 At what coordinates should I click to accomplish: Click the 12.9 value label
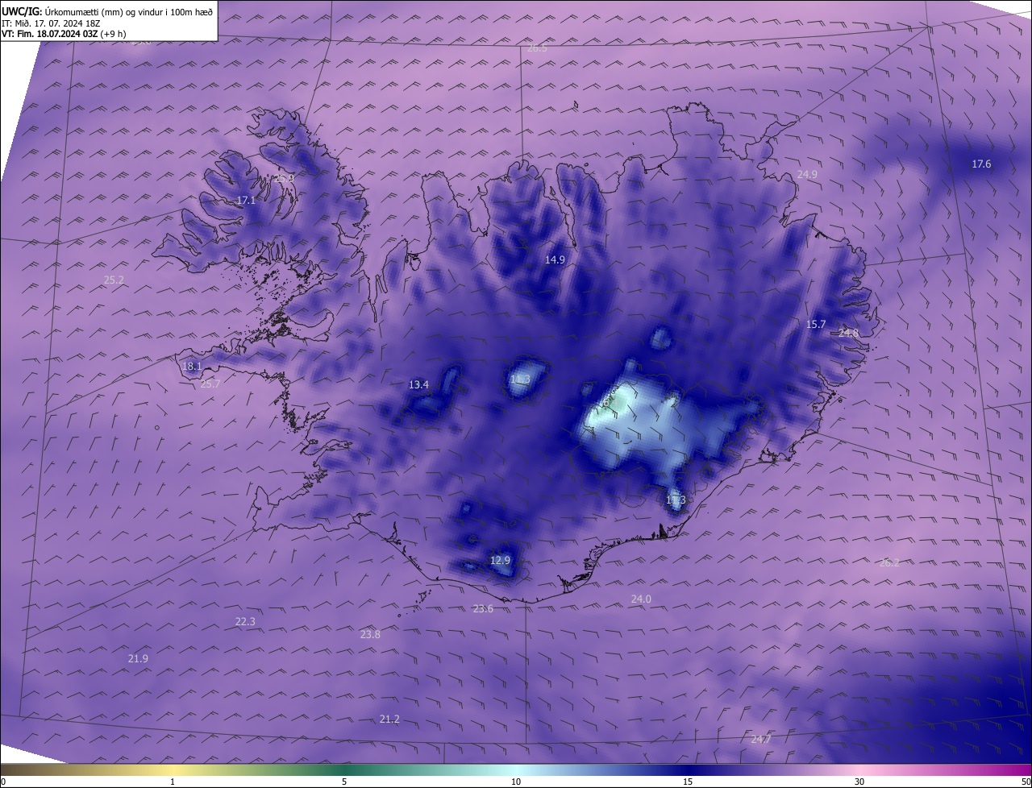tap(500, 560)
